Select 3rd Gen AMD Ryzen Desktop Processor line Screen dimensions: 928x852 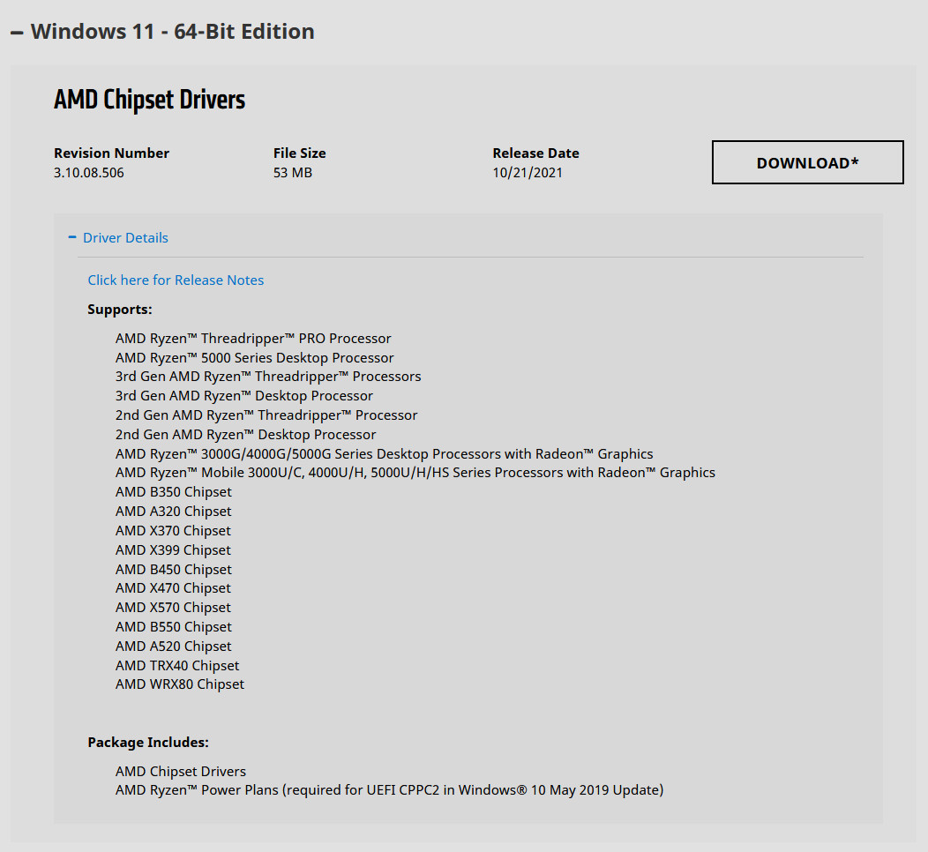[x=243, y=396]
